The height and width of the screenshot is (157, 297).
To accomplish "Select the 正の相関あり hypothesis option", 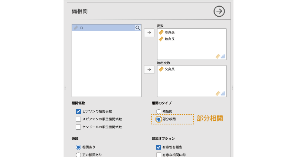I will pos(78,155).
